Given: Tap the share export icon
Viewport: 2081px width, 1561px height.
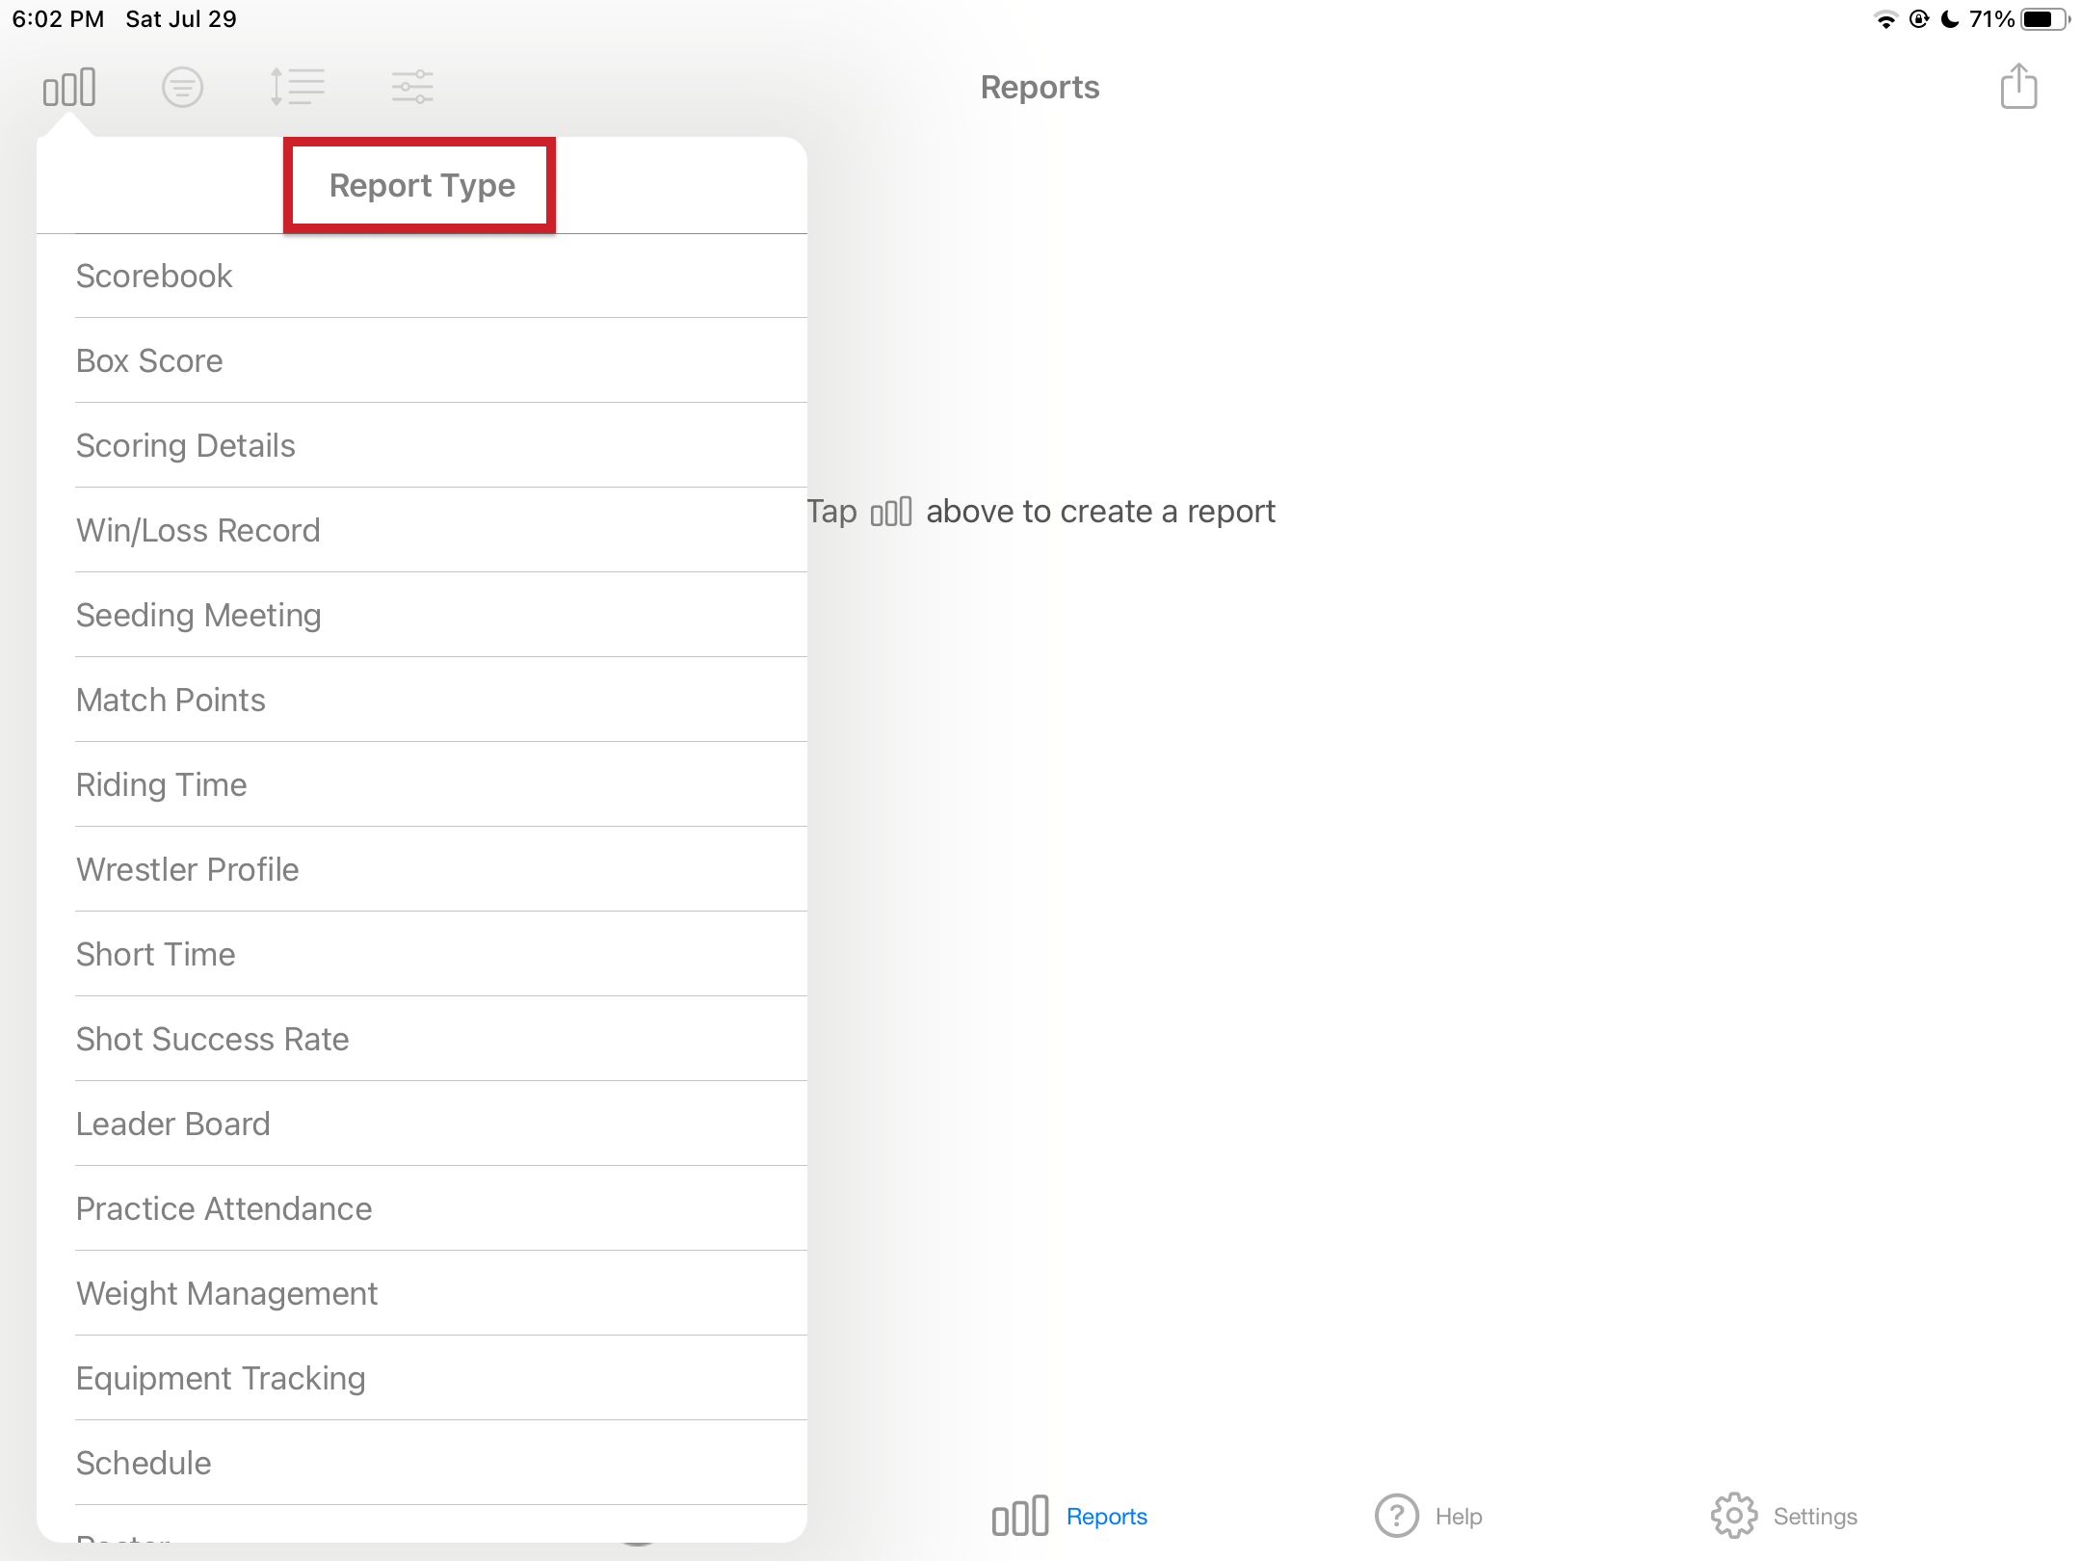Looking at the screenshot, I should click(x=2018, y=88).
